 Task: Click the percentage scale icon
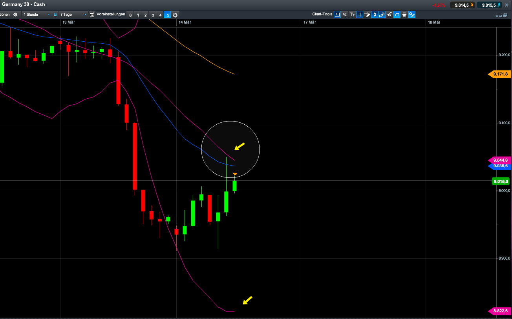click(344, 15)
